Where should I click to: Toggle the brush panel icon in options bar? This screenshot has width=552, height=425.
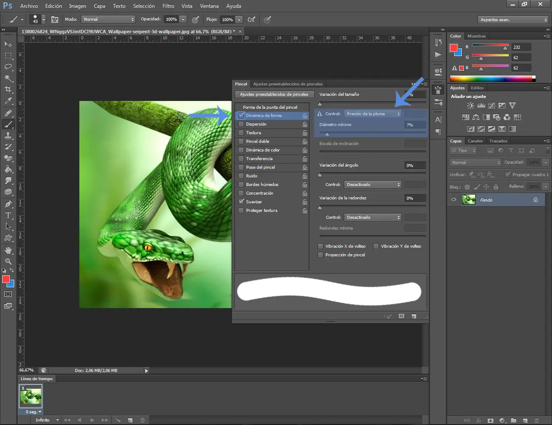point(55,19)
